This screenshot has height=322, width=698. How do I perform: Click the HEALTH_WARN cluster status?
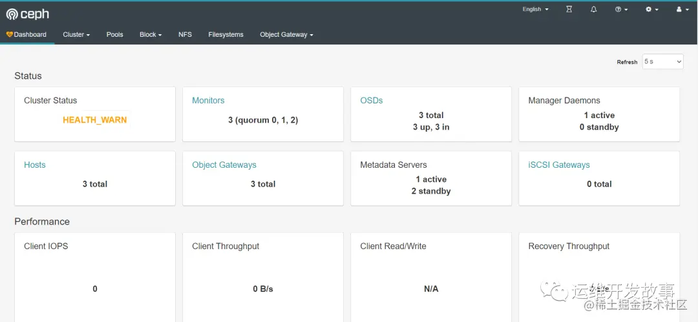point(95,120)
